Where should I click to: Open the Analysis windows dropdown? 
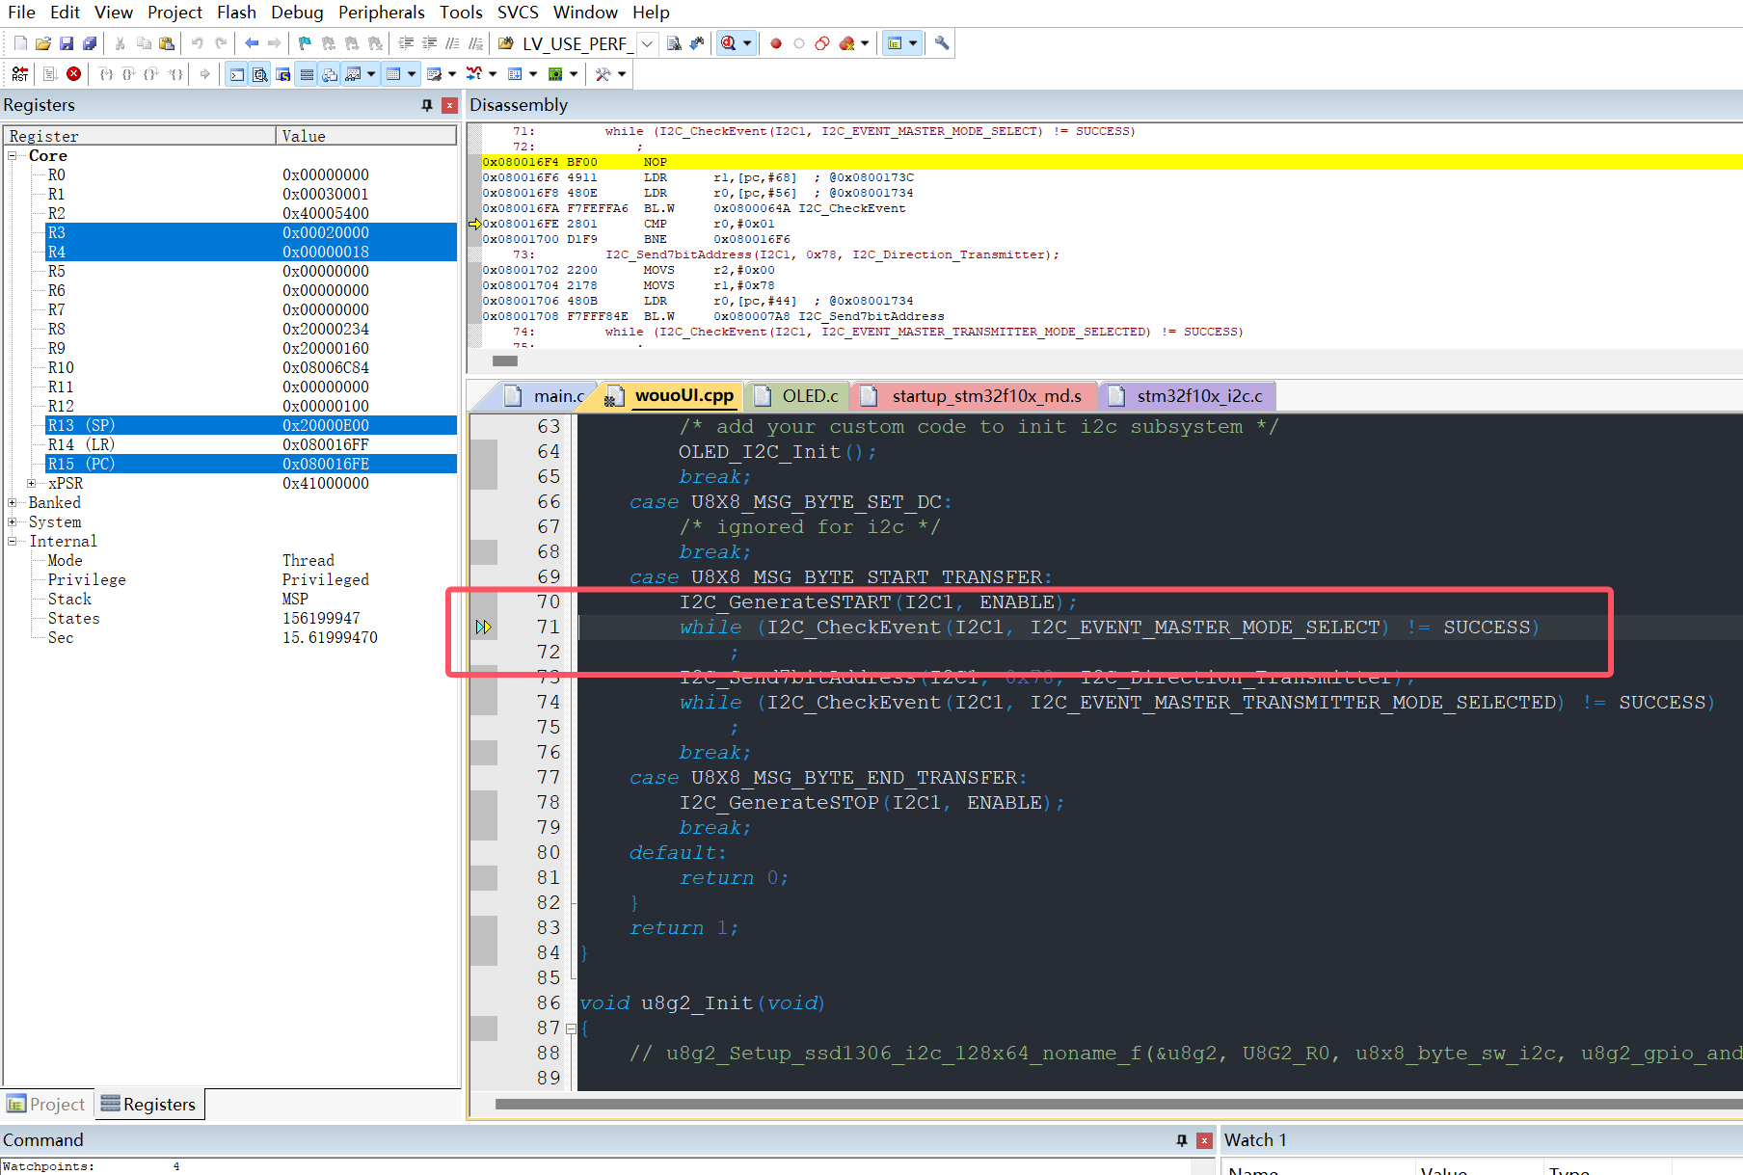(x=493, y=74)
